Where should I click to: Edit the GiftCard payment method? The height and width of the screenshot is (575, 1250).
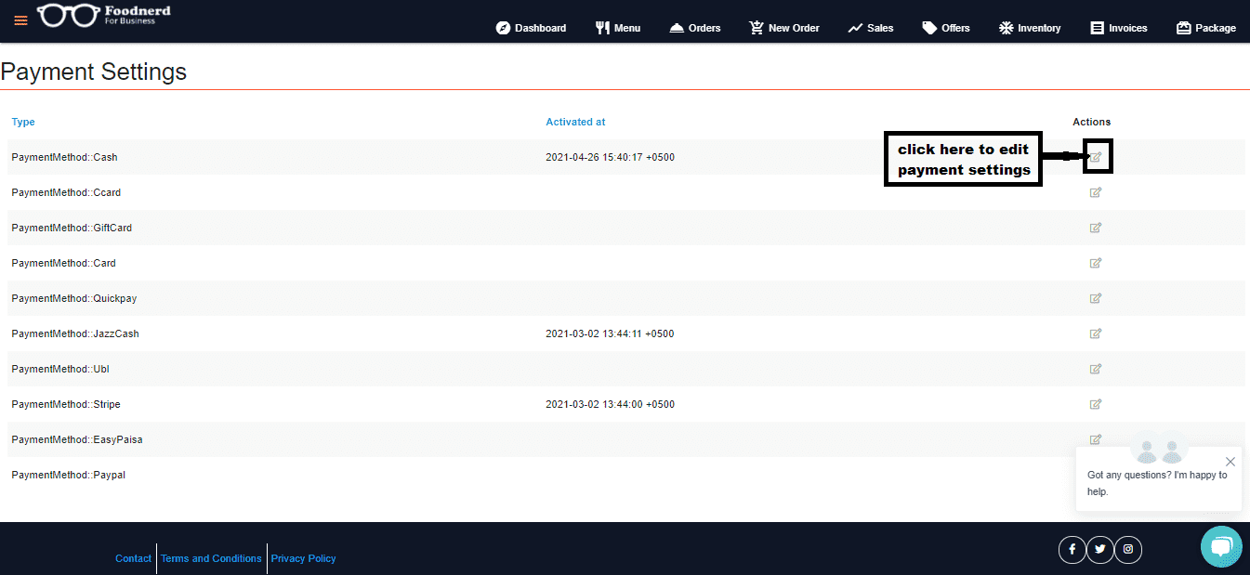(1096, 228)
